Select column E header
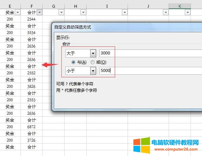 [10, 6]
